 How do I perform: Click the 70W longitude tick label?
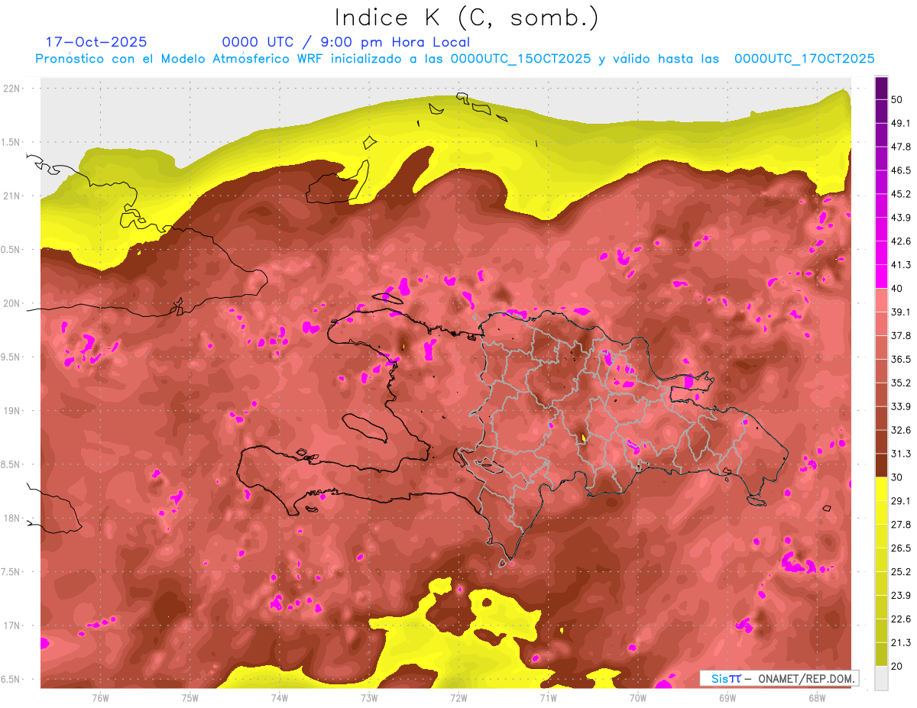tap(637, 698)
